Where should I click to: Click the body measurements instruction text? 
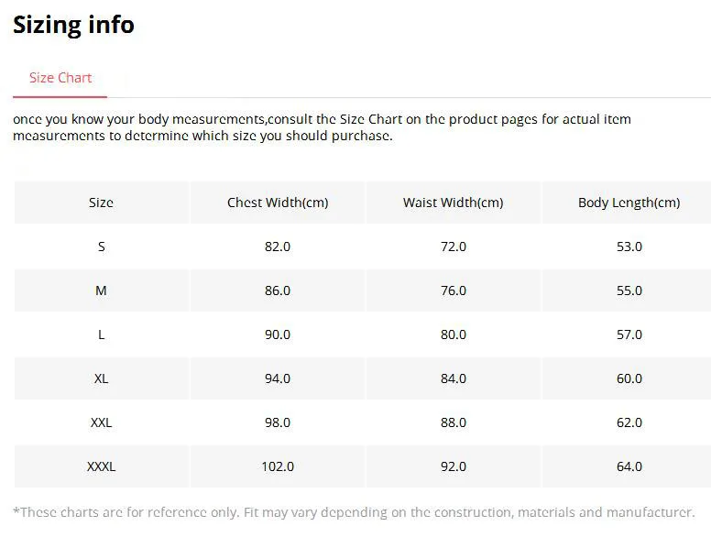[x=321, y=127]
